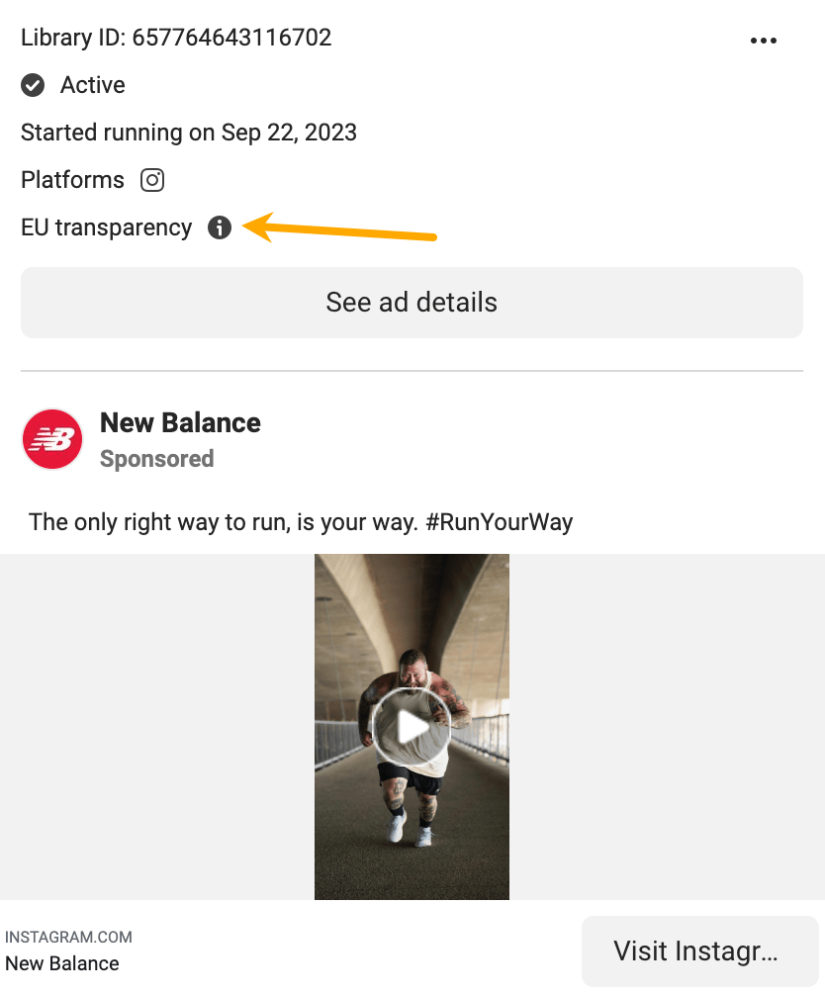Viewport: 825px width, 995px height.
Task: Click the Platforms row label
Action: tap(72, 180)
